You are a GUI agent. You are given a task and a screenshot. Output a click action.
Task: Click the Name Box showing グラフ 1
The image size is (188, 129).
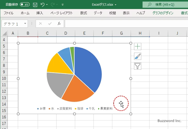coord(12,24)
